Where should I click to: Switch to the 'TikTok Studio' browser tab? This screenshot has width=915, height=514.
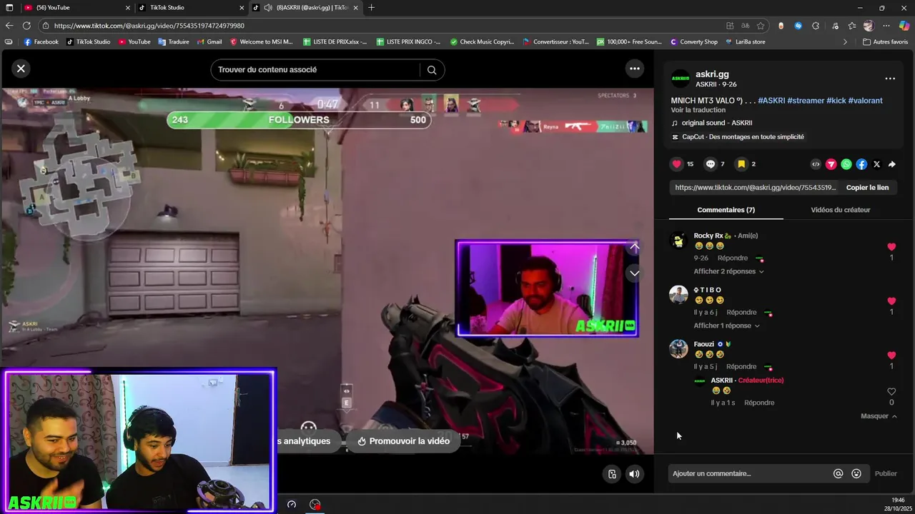[190, 8]
